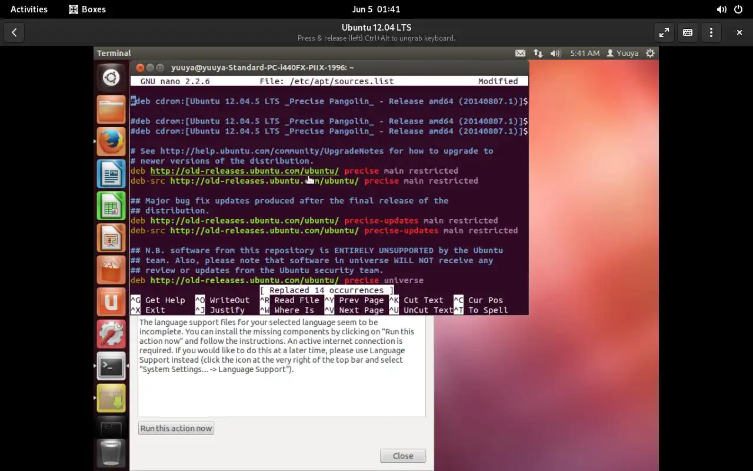Image resolution: width=753 pixels, height=471 pixels.
Task: Click the '^Y Prev Page' nano shortcut
Action: (354, 300)
